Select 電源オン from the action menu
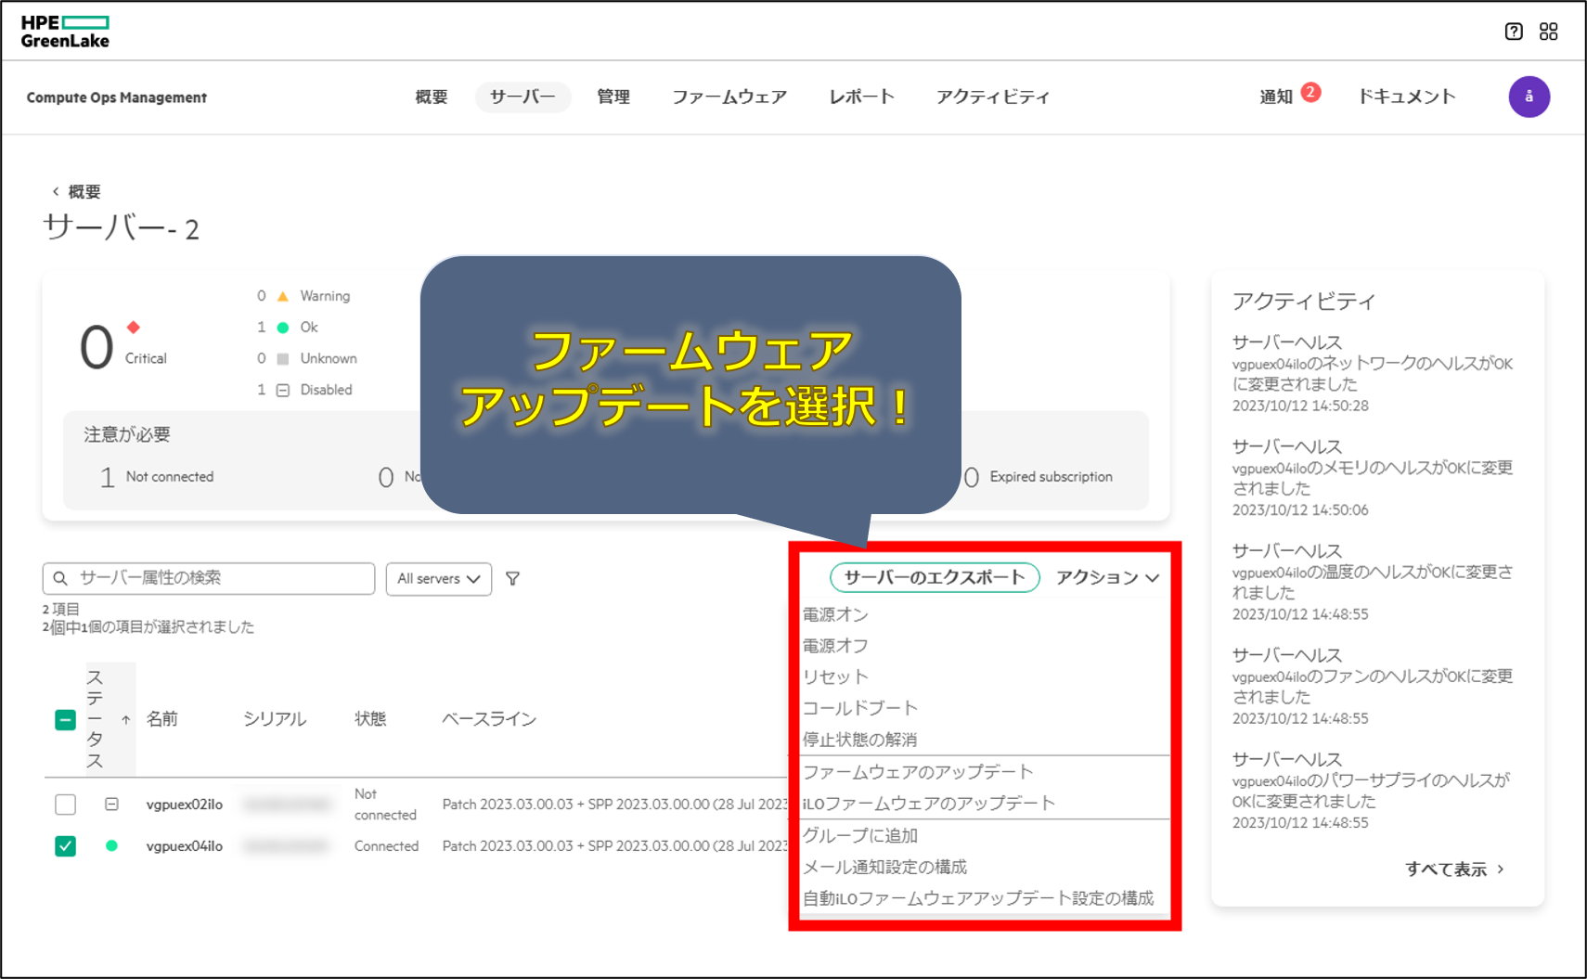 pyautogui.click(x=835, y=614)
